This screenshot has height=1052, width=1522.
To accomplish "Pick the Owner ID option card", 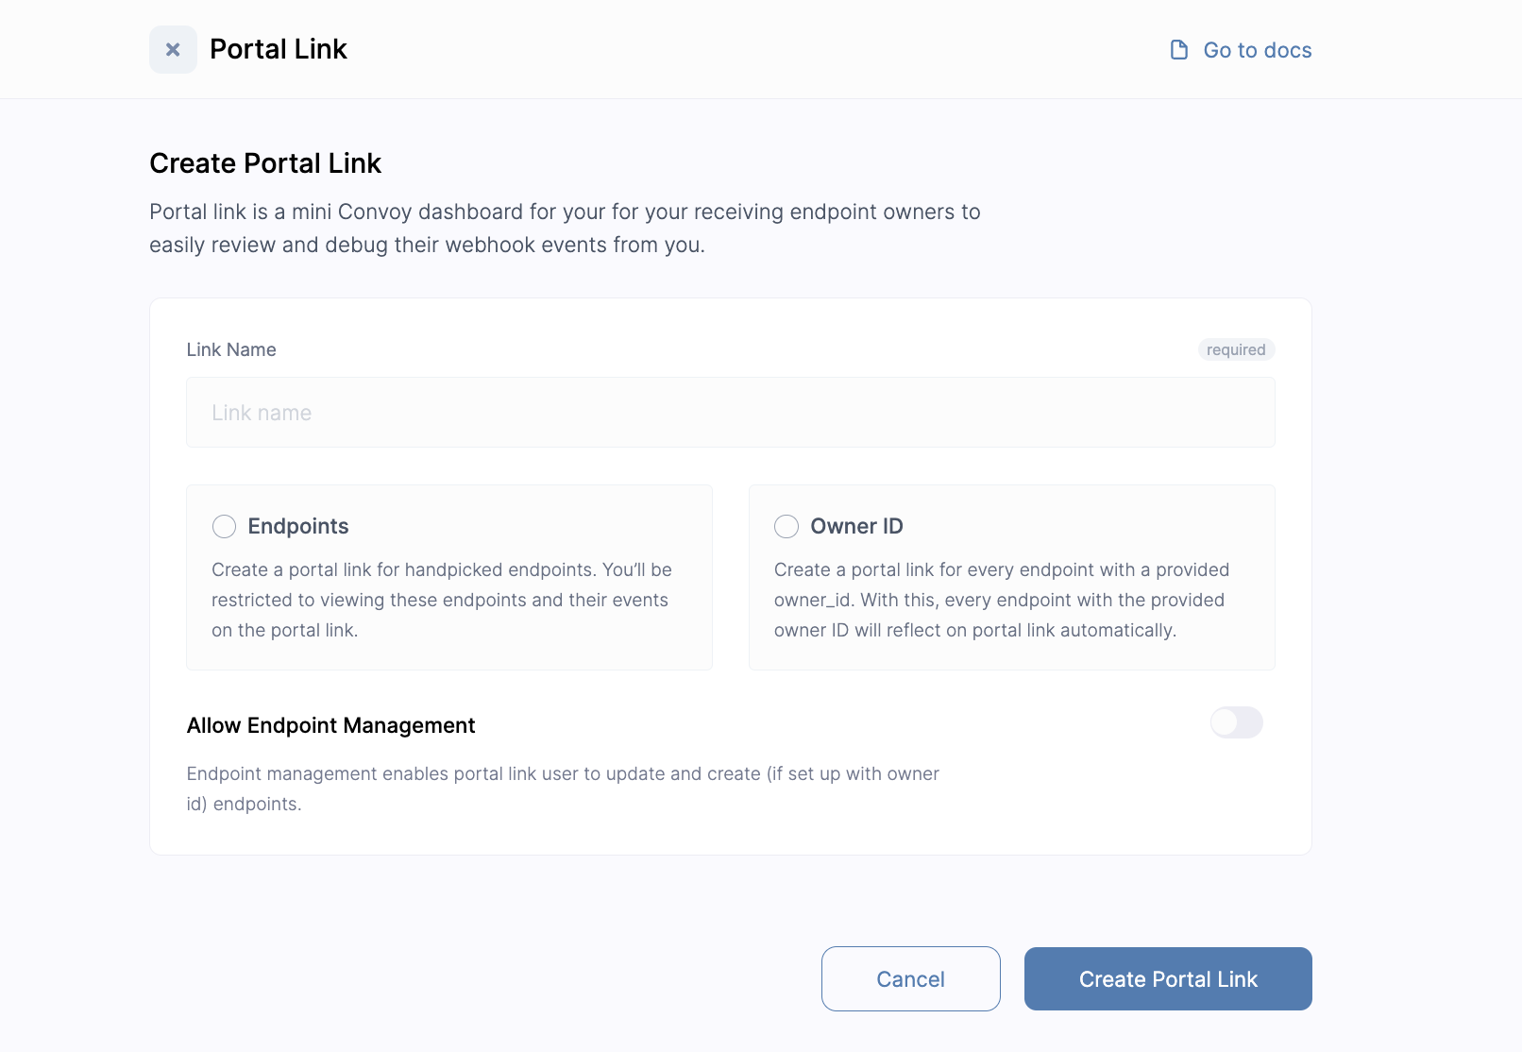I will [1011, 577].
